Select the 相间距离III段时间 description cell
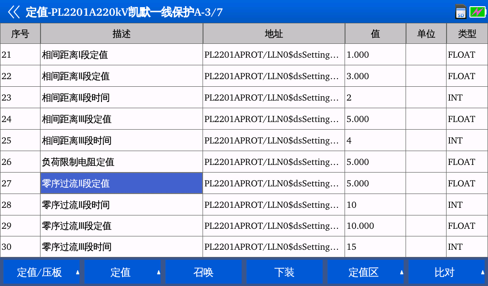This screenshot has height=286, width=488. (x=122, y=141)
